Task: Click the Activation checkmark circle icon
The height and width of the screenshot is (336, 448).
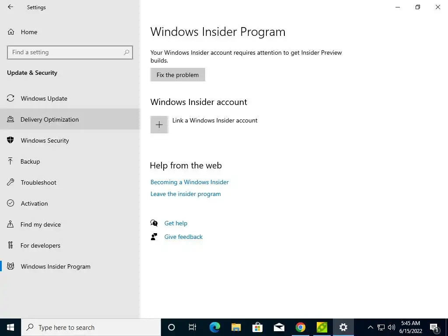Action: point(10,203)
